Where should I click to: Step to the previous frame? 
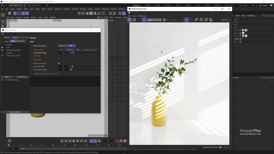(x=69, y=141)
